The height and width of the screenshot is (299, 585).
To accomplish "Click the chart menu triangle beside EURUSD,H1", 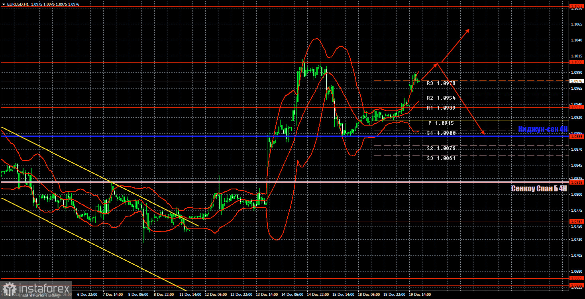I will 4,4.
